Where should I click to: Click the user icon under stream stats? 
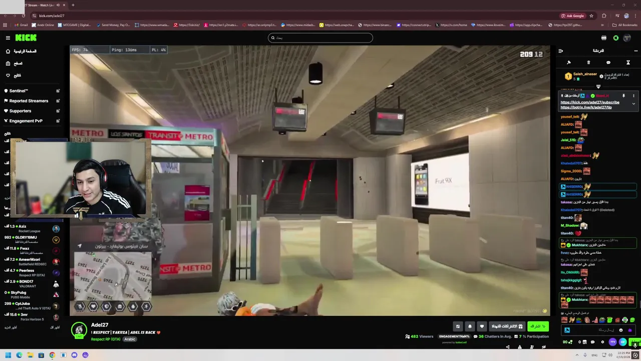click(x=532, y=347)
